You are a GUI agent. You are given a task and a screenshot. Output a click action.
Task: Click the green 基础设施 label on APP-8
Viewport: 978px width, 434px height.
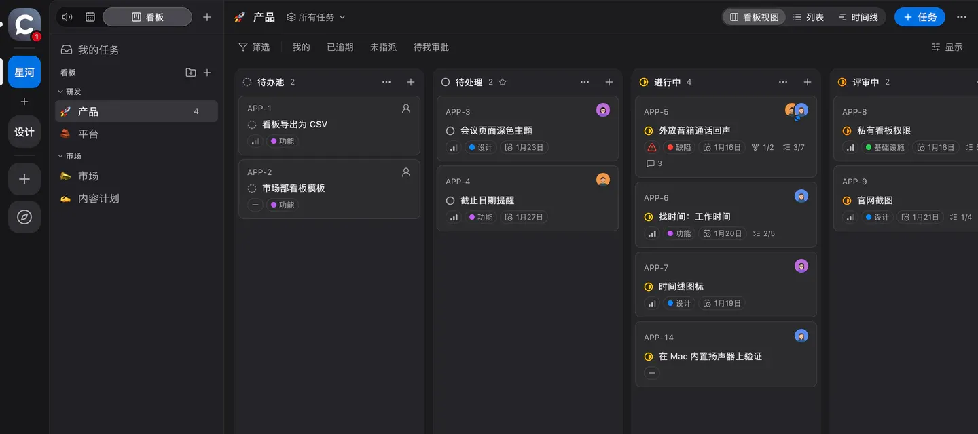(x=886, y=147)
